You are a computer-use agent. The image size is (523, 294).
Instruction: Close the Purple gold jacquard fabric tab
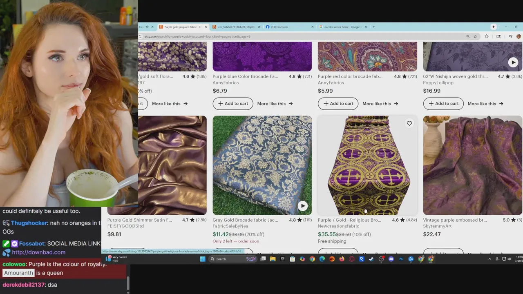(206, 27)
